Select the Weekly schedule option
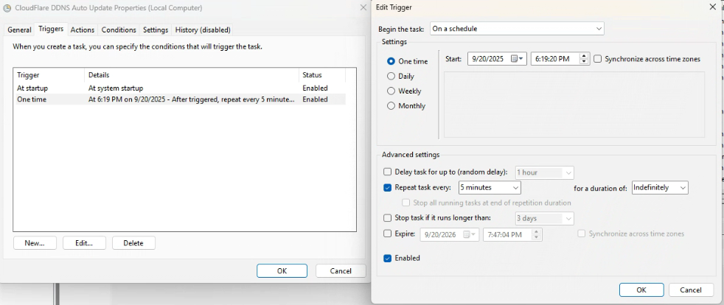The height and width of the screenshot is (305, 724). pos(391,91)
